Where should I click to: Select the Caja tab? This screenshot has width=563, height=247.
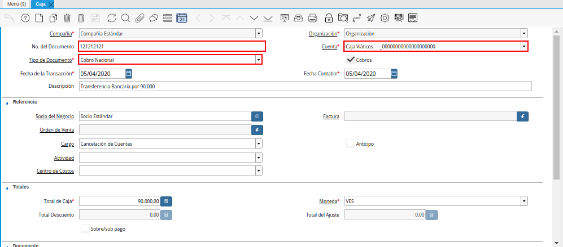click(x=41, y=4)
